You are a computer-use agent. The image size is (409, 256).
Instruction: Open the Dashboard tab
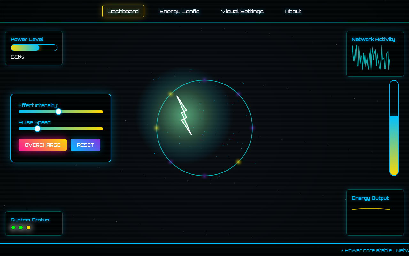click(123, 11)
